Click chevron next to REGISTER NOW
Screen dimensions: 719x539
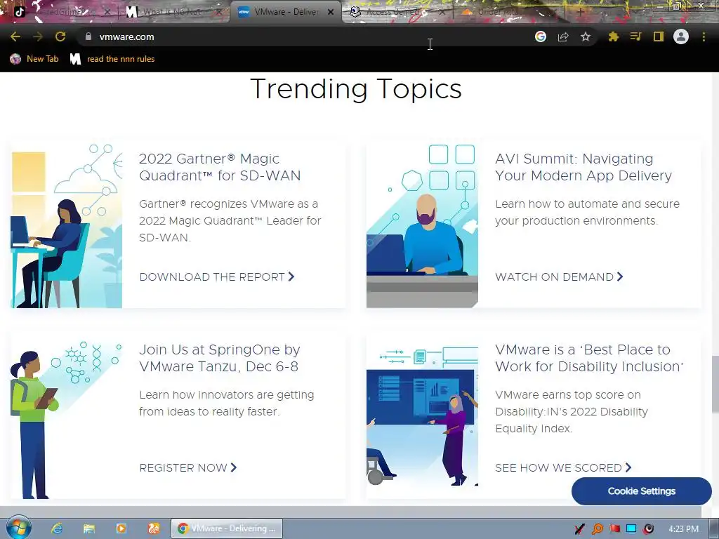point(234,467)
